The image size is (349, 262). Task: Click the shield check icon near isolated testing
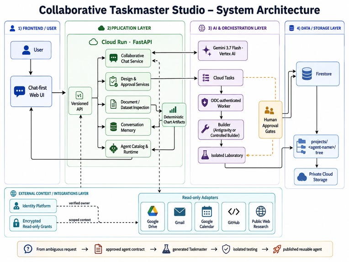click(x=226, y=249)
